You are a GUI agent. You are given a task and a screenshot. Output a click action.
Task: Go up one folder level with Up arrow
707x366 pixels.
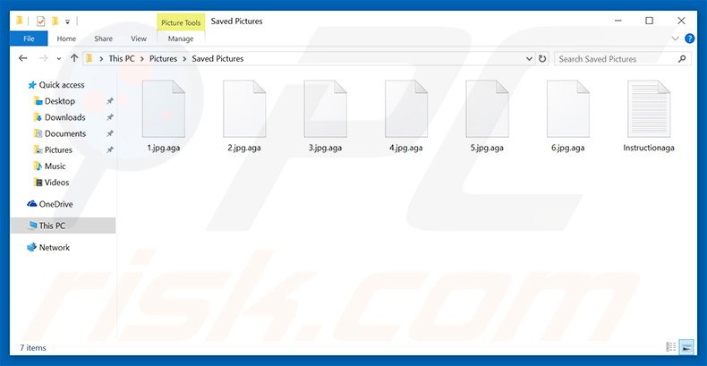(74, 58)
